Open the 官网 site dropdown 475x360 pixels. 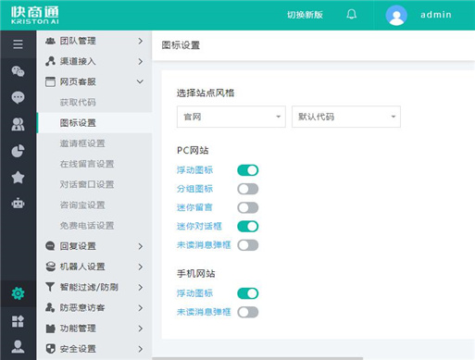coord(231,117)
